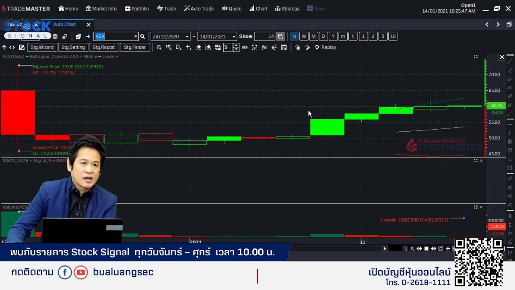Select the D daily timeframe
This screenshot has width=515, height=290.
[294, 36]
